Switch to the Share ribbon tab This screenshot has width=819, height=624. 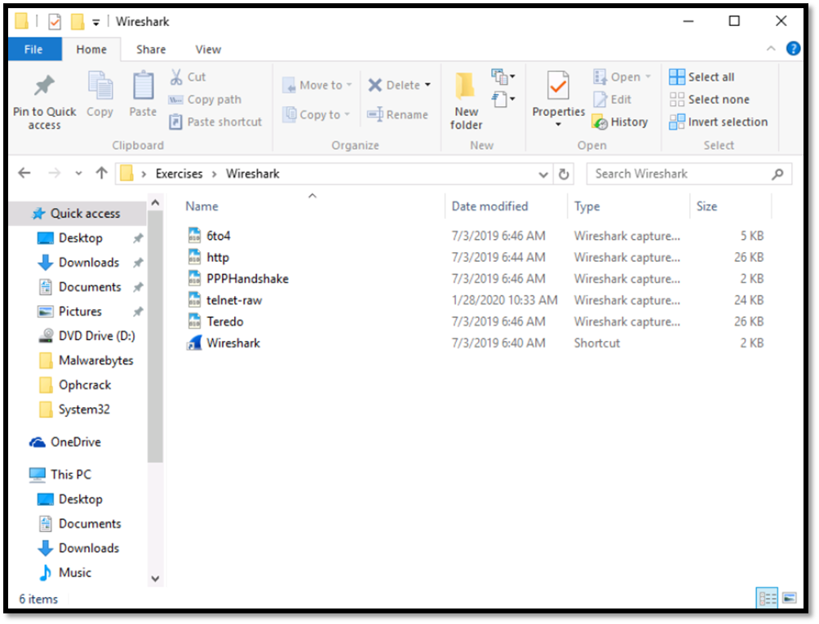[151, 50]
